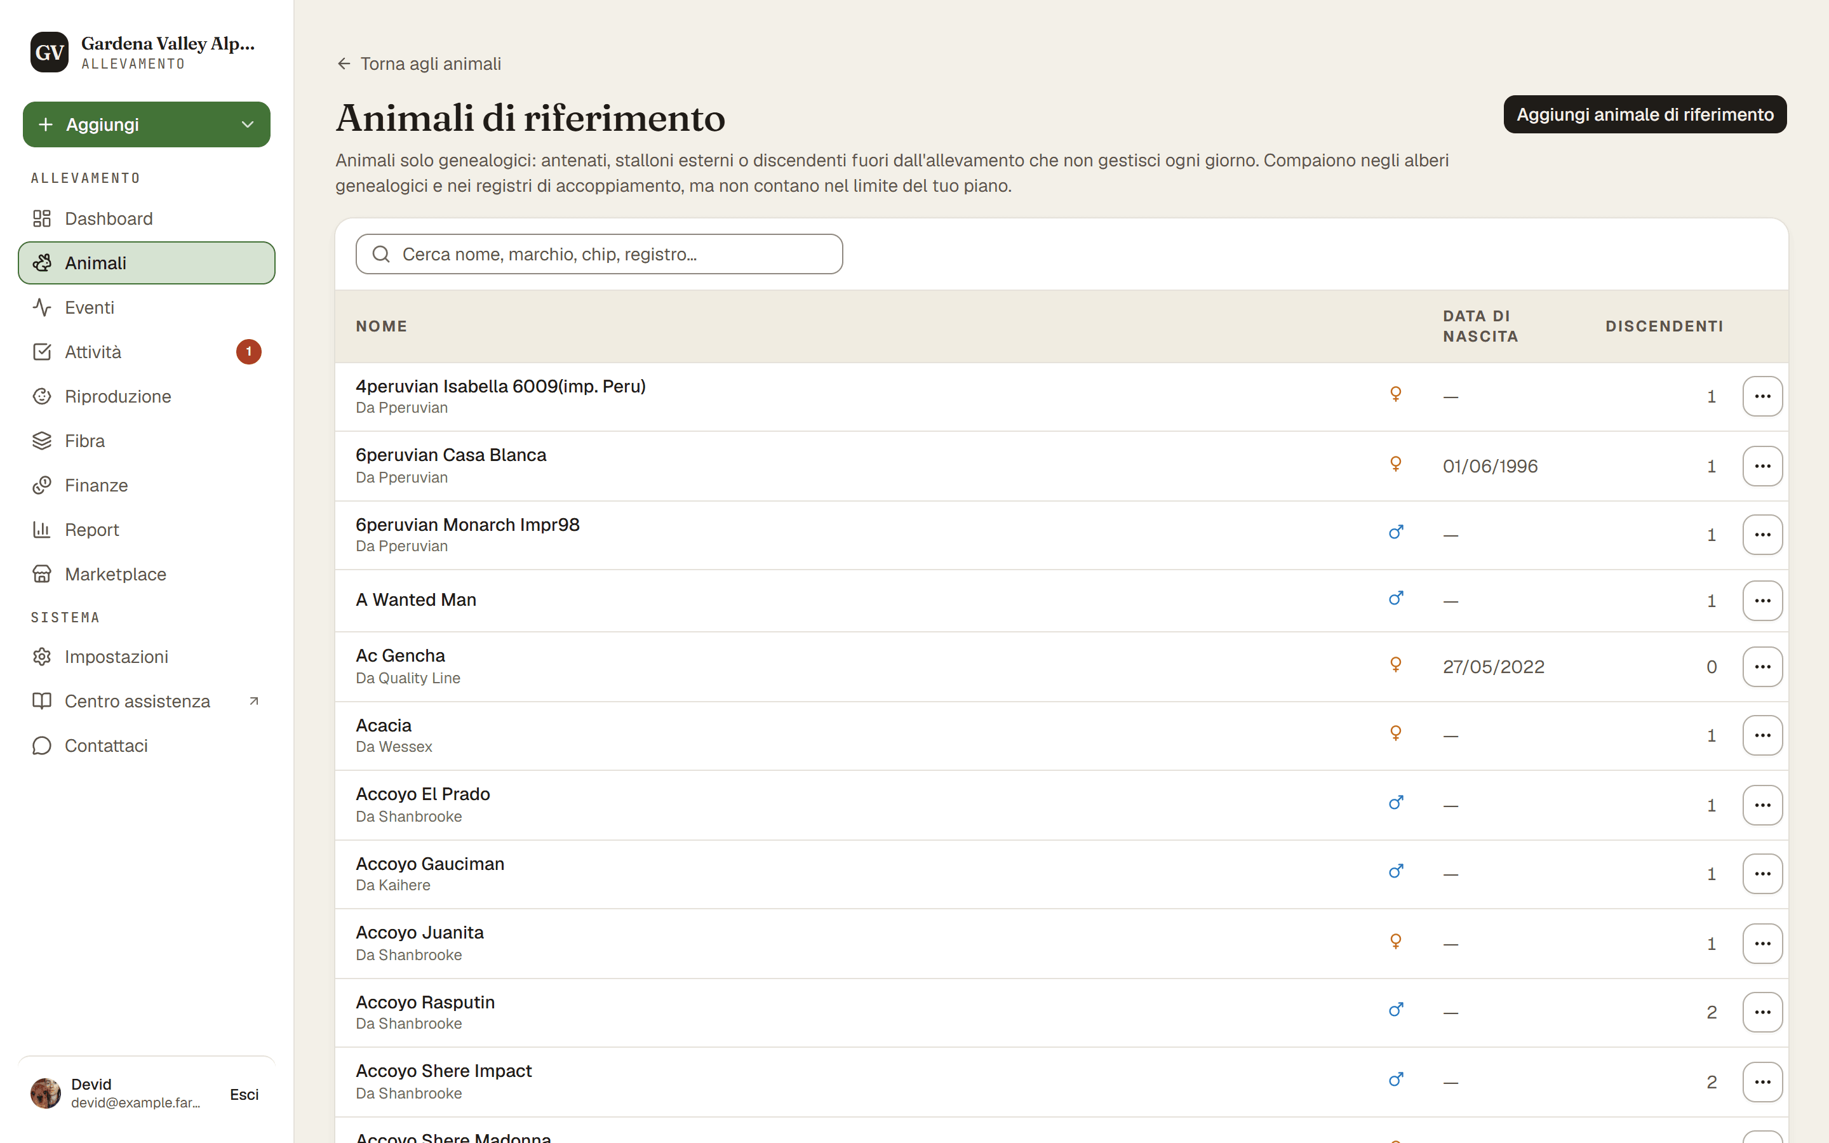Open actions menu for Acacia row
Viewport: 1829px width, 1143px height.
tap(1762, 735)
